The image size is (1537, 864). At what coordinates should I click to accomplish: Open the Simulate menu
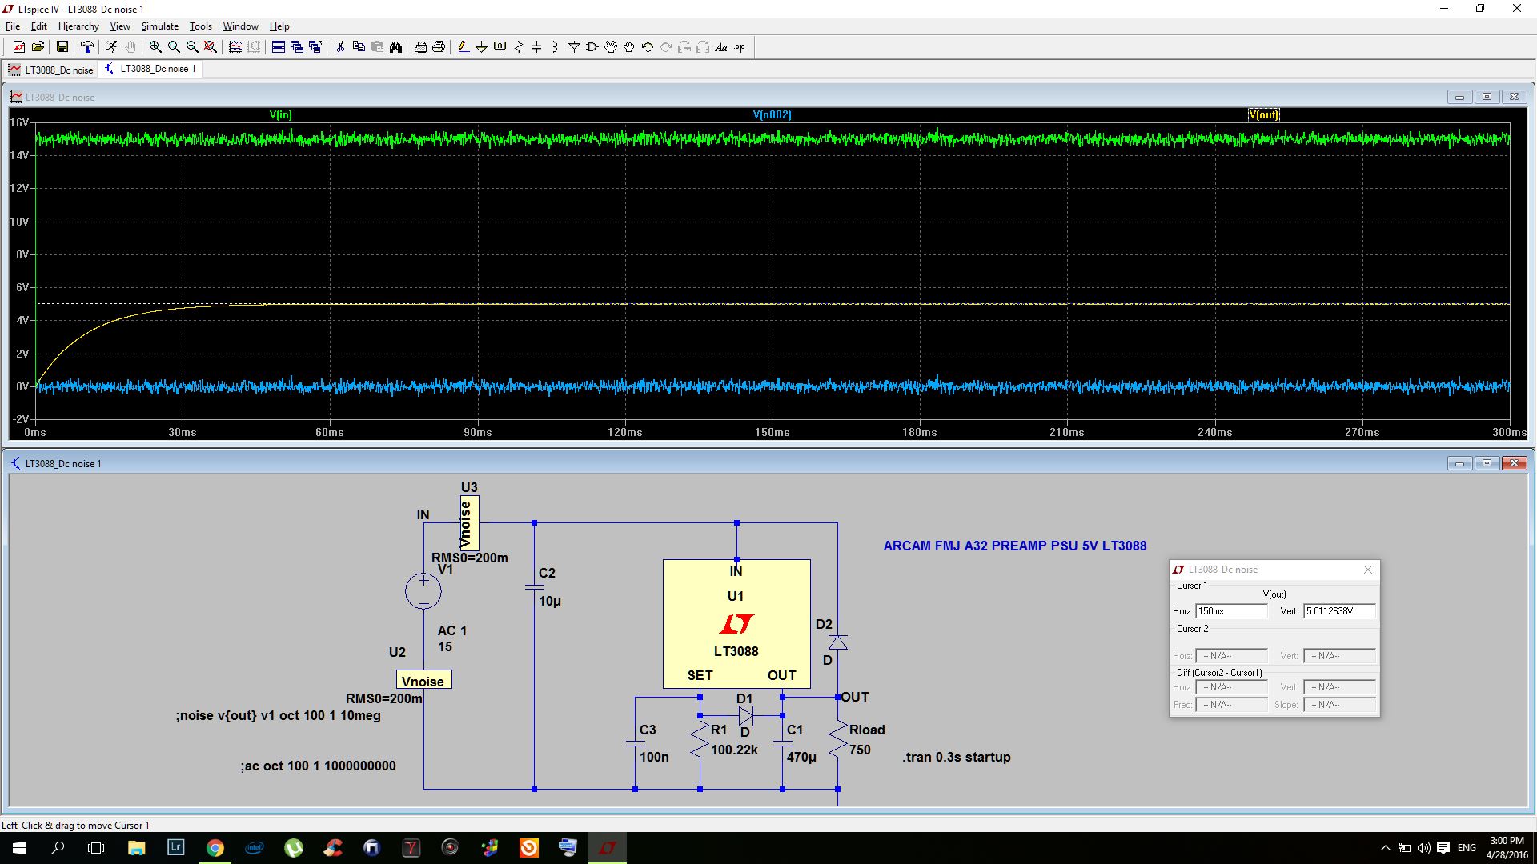[x=160, y=26]
